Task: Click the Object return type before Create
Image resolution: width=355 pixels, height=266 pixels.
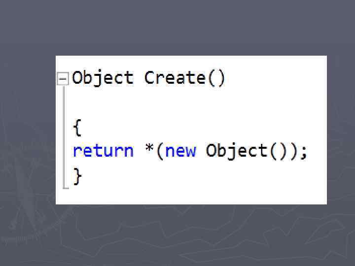Action: click(103, 78)
